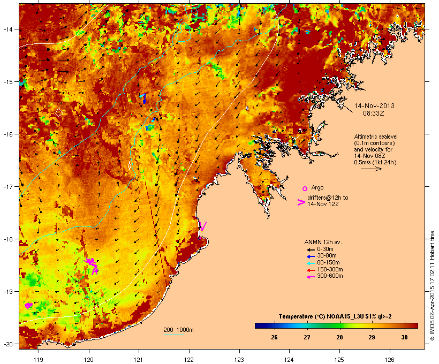The height and width of the screenshot is (364, 439).
Task: Click the magenta drifter track near 118.8E 19.3S
Action: 28,305
